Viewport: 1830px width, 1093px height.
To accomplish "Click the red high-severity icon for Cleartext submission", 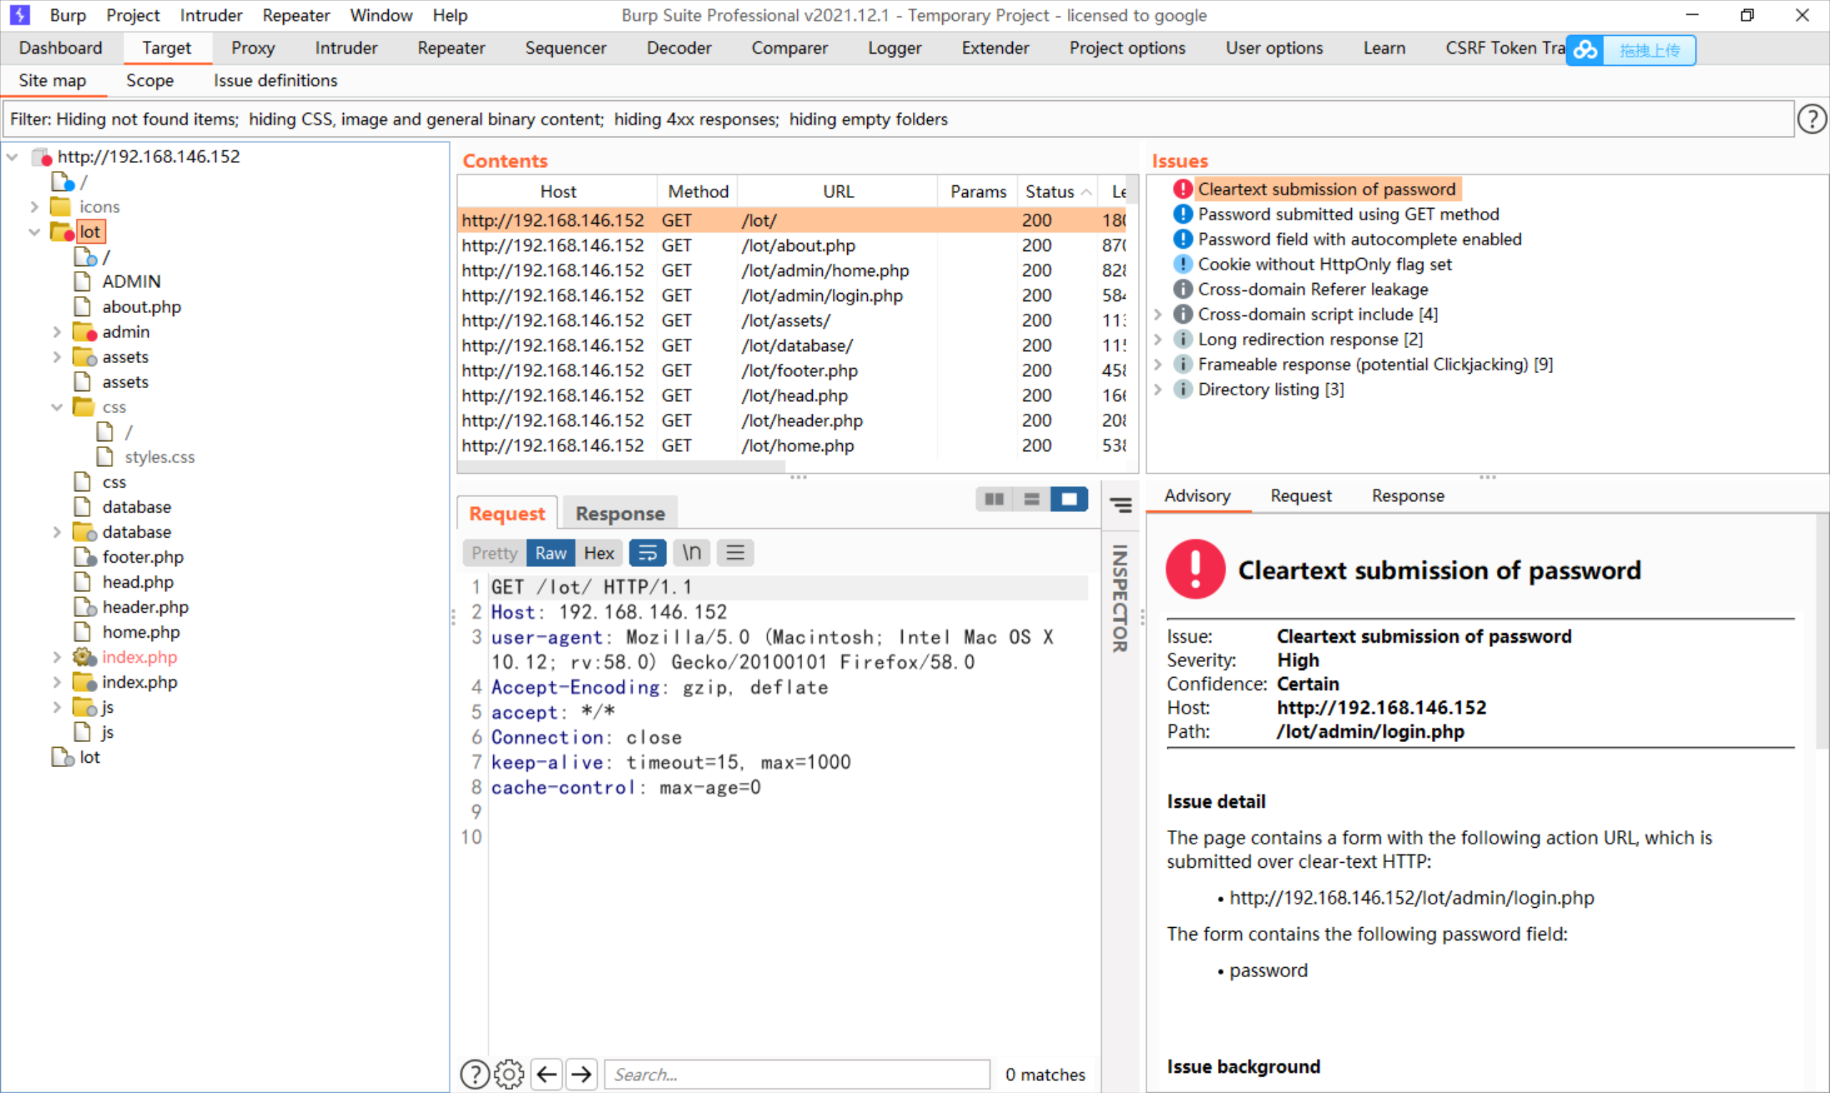I will coord(1182,189).
